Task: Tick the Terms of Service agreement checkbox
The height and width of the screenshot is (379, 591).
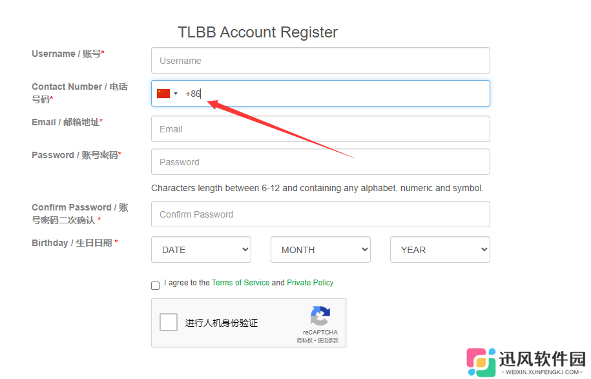Action: tap(156, 286)
